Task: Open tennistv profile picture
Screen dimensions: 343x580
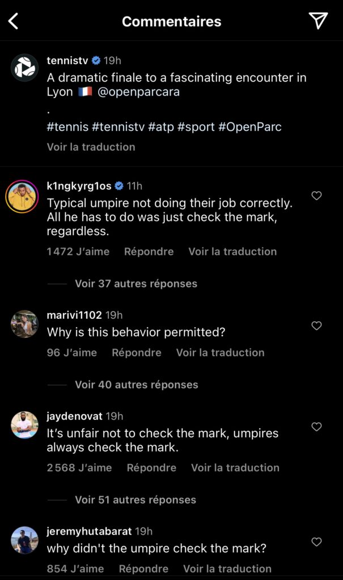Action: point(24,69)
